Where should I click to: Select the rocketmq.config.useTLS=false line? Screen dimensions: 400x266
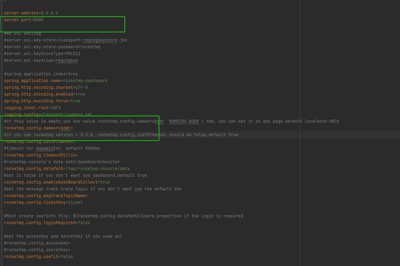point(39,257)
